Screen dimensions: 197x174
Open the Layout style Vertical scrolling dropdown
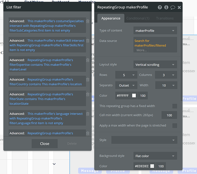155,65
